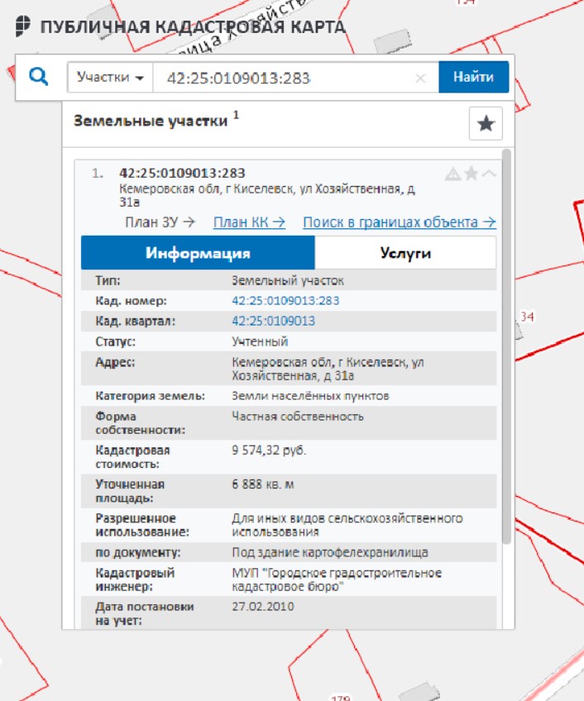Click the magnifier search icon
Viewport: 584px width, 701px height.
pos(39,76)
